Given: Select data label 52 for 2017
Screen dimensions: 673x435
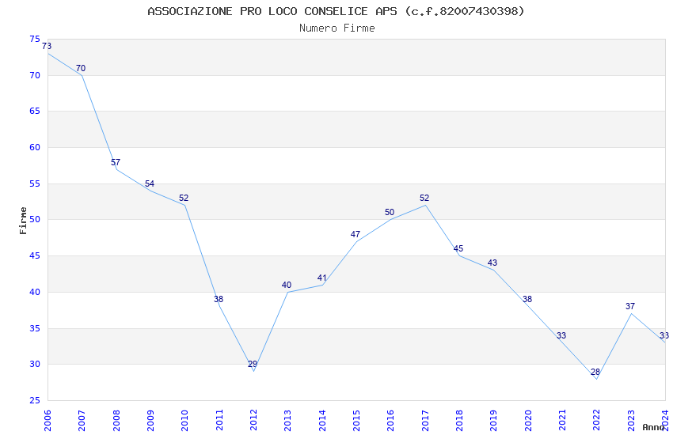Looking at the screenshot, I should 424,198.
